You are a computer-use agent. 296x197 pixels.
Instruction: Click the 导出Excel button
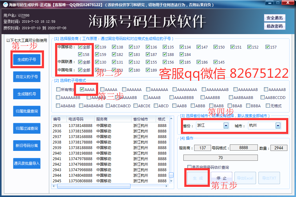coord(245,178)
